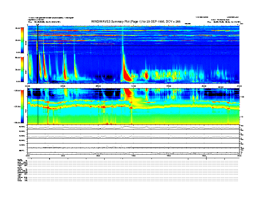Click the 20:00 tick label under RAD1 spectrogram
Image resolution: width=258 pixels, height=200 pixels.
pos(204,86)
